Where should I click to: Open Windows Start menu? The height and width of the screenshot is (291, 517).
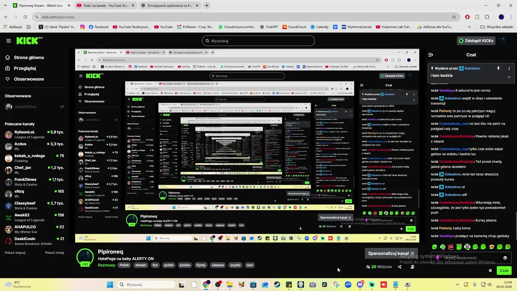pyautogui.click(x=110, y=285)
